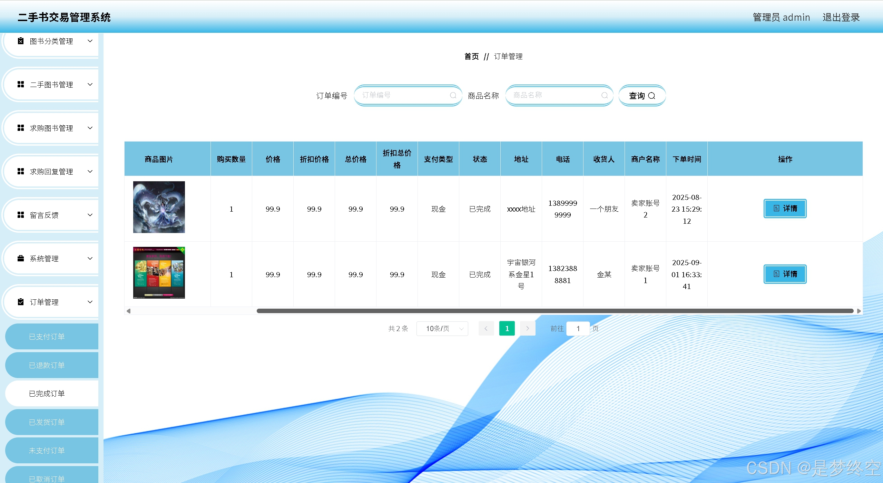This screenshot has width=883, height=483.
Task: Expand the 留言反馈 menu chevron
Action: point(90,215)
